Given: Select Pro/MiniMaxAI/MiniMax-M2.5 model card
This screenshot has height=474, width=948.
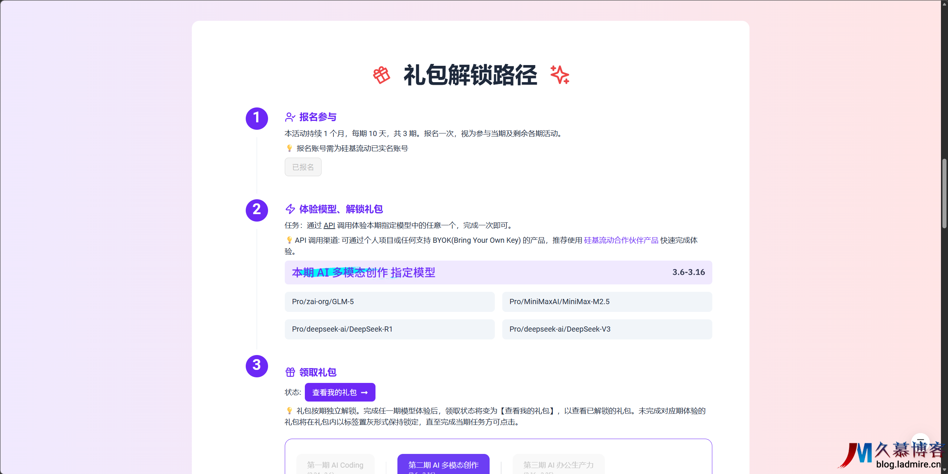Looking at the screenshot, I should 607,302.
